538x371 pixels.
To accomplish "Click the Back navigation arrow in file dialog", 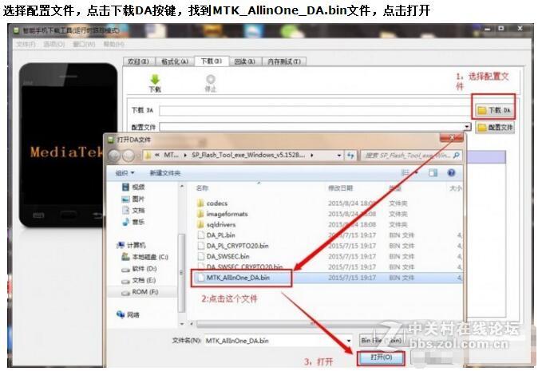I will tap(114, 156).
